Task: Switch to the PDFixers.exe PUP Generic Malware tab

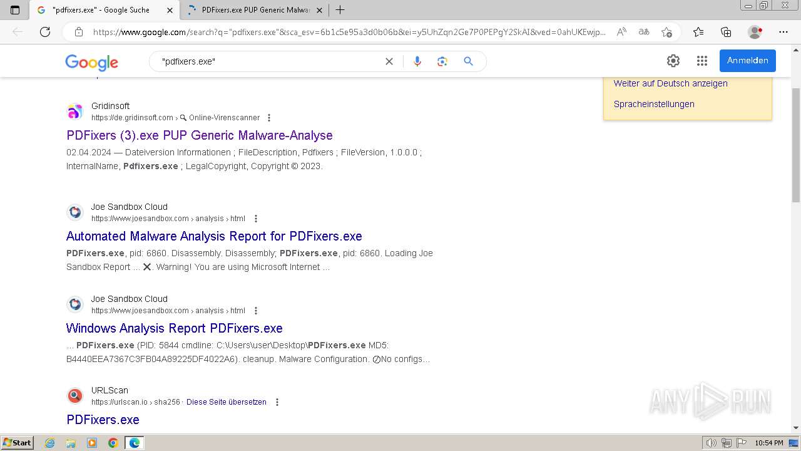Action: 255,10
